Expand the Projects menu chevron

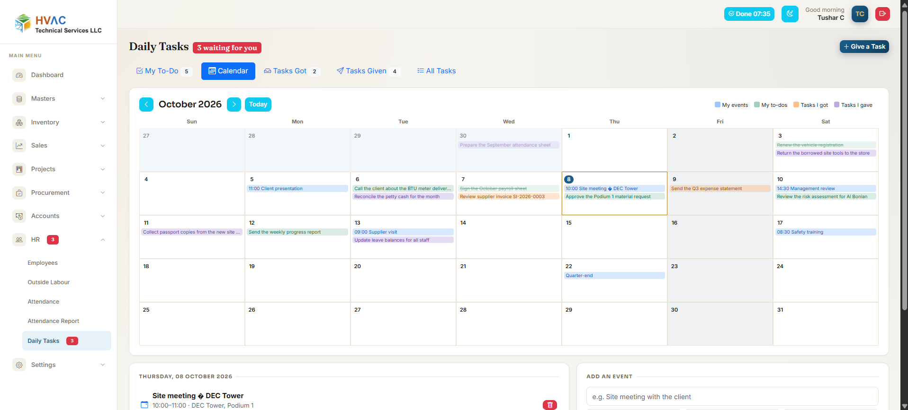tap(103, 169)
